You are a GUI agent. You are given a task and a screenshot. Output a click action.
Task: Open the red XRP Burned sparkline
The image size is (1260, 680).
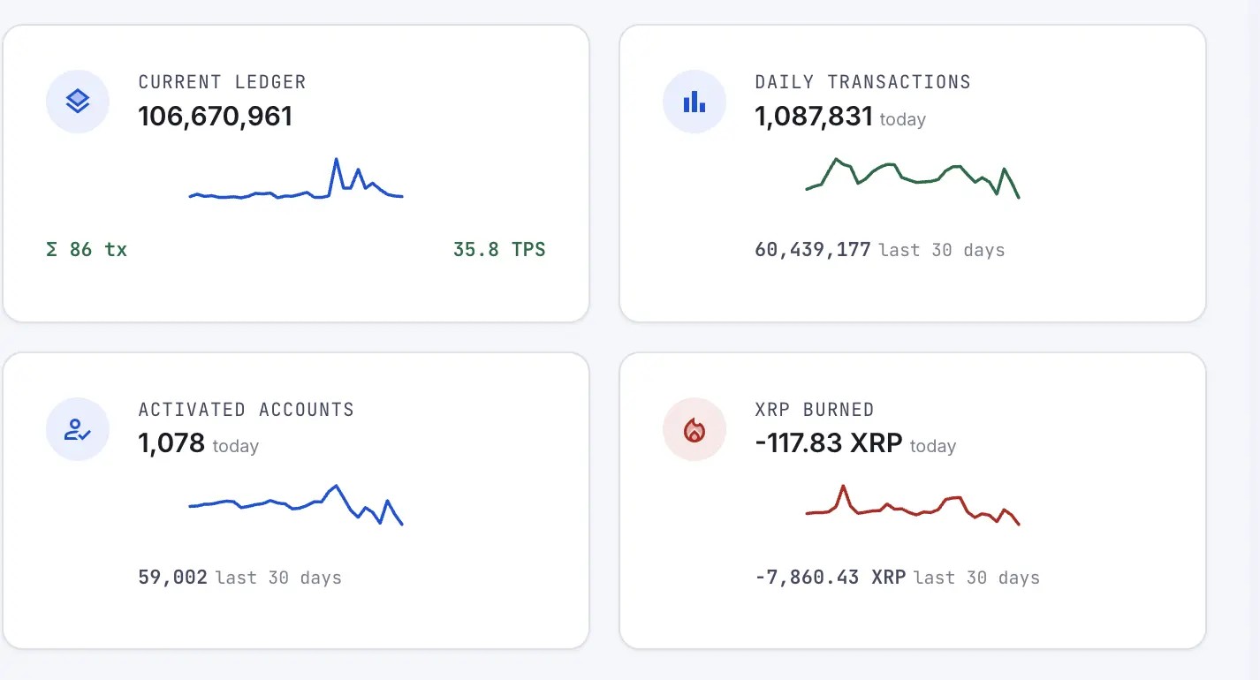click(913, 505)
